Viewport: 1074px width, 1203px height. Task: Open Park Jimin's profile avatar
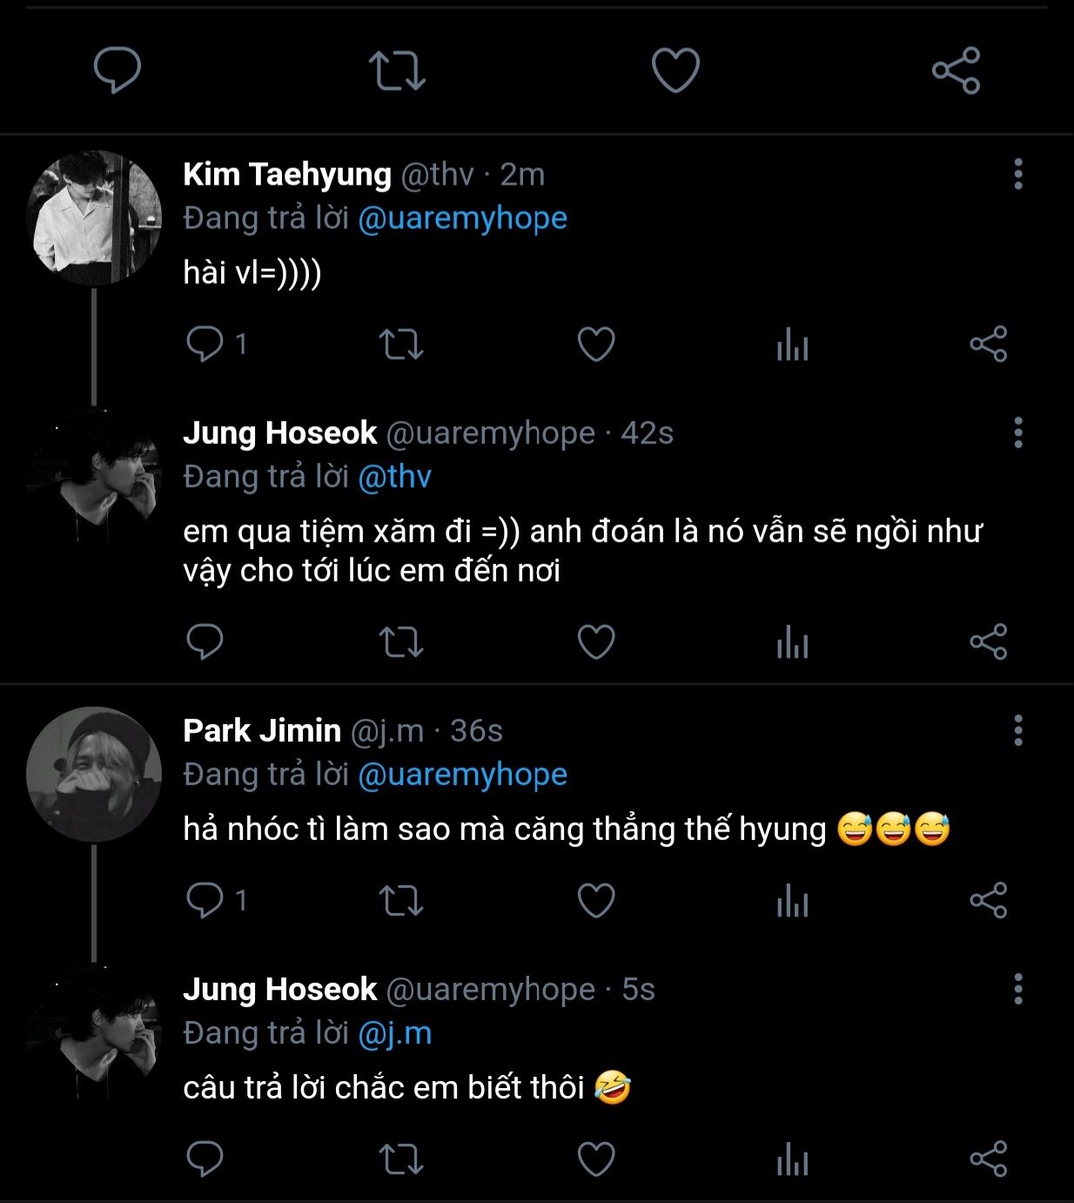(x=94, y=774)
